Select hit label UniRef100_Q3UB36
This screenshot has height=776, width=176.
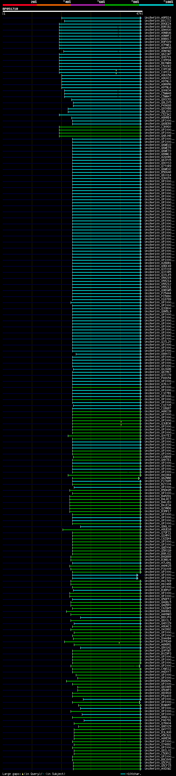click(x=158, y=424)
